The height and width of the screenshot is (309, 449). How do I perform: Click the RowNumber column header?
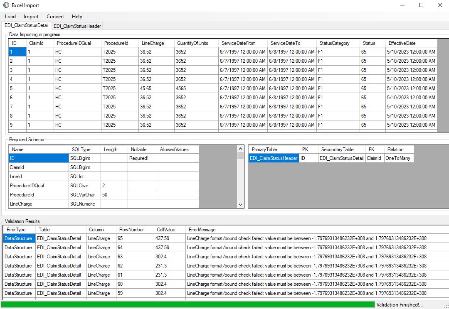[x=135, y=229]
